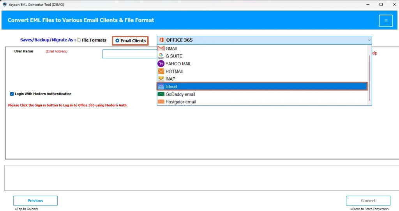The image size is (399, 211).
Task: Select the Email Clients radio button
Action: coord(117,40)
